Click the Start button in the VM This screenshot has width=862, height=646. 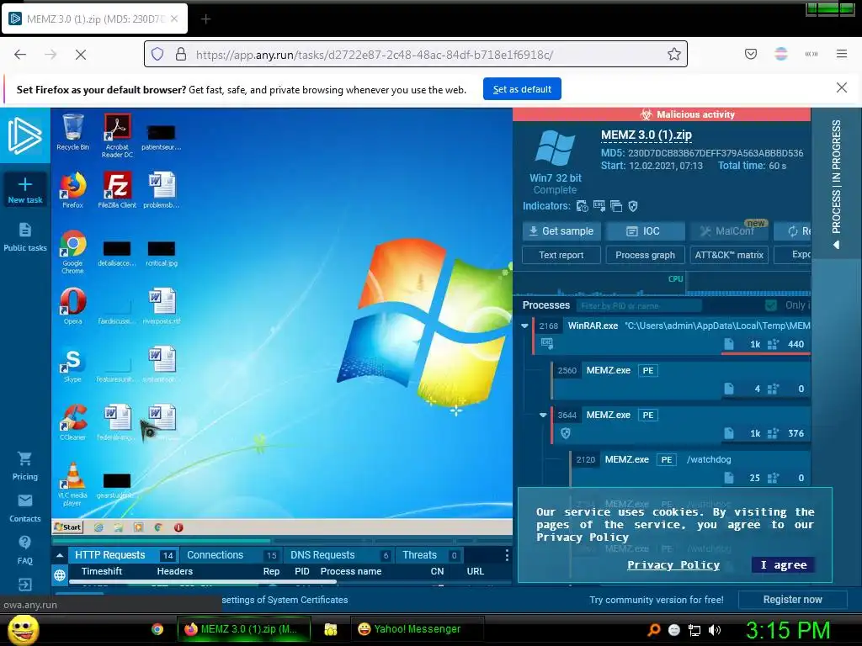(67, 527)
